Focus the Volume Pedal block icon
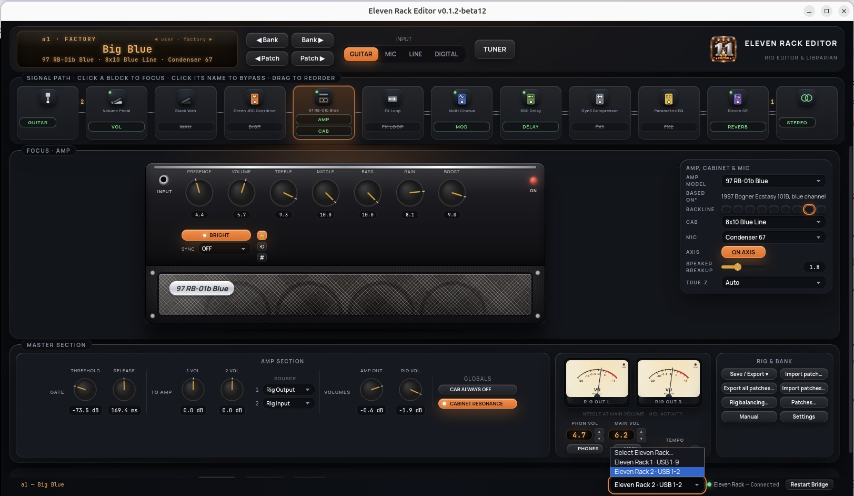The height and width of the screenshot is (496, 854). tap(116, 98)
